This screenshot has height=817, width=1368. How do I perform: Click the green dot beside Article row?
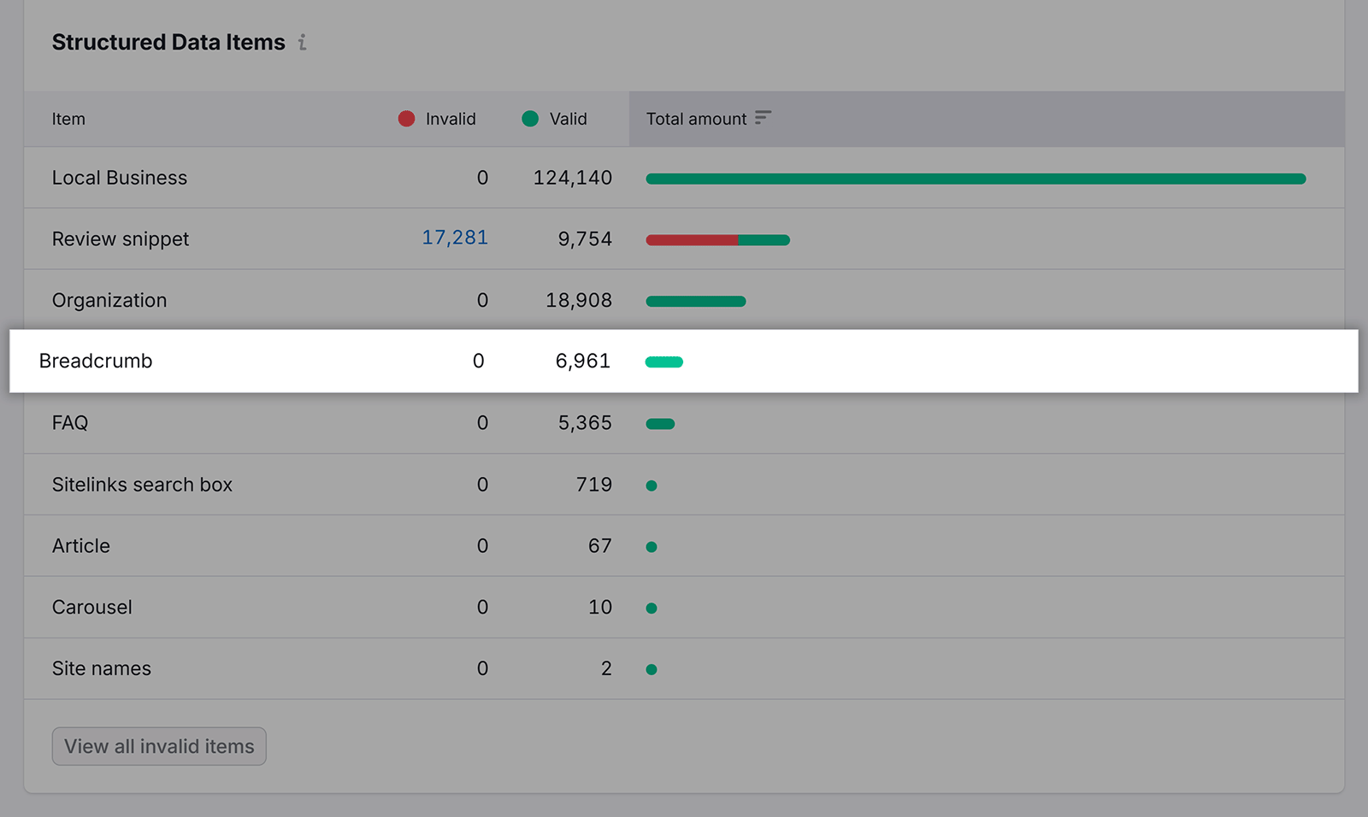click(652, 546)
